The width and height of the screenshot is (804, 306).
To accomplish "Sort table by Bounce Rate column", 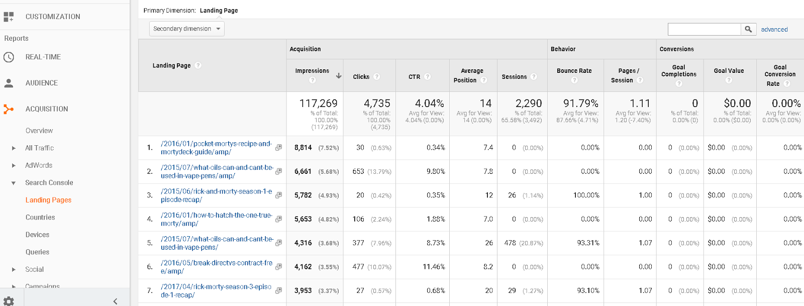I will [574, 71].
